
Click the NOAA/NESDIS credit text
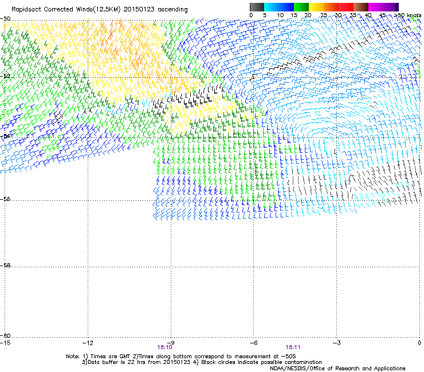click(x=337, y=369)
